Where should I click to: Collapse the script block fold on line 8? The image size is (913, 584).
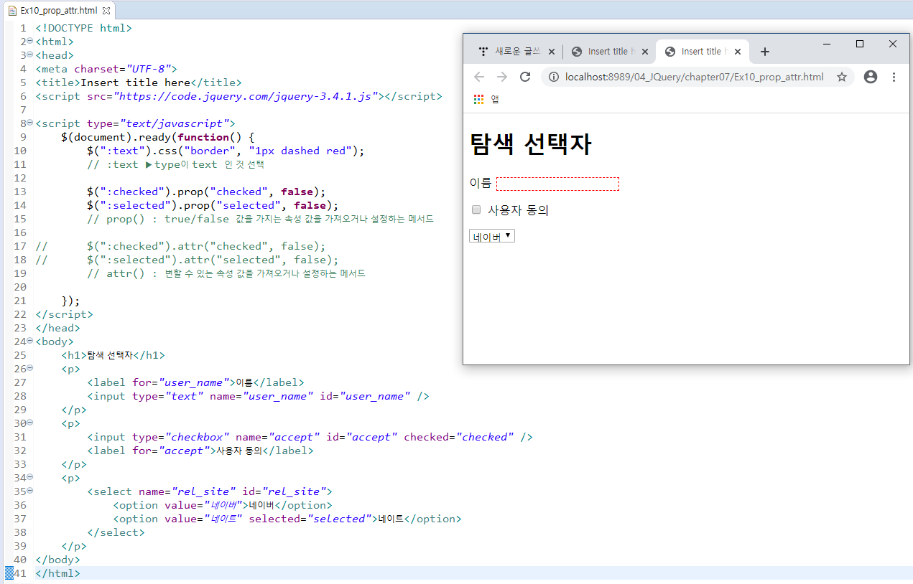pos(29,123)
